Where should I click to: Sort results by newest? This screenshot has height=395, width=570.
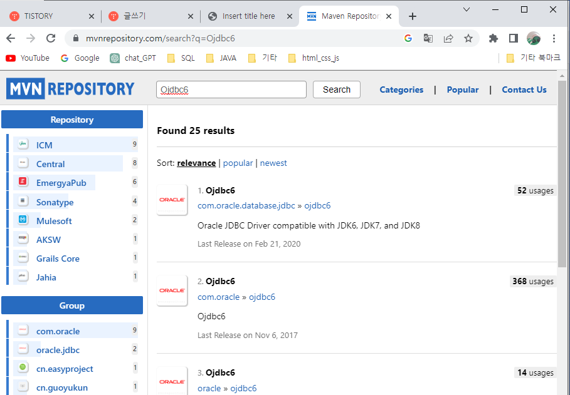pyautogui.click(x=273, y=163)
